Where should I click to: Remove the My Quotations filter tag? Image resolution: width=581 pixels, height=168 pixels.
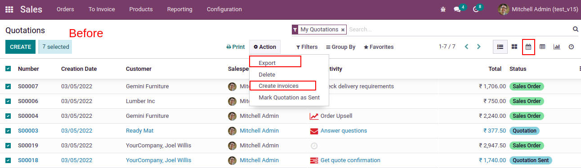point(343,30)
